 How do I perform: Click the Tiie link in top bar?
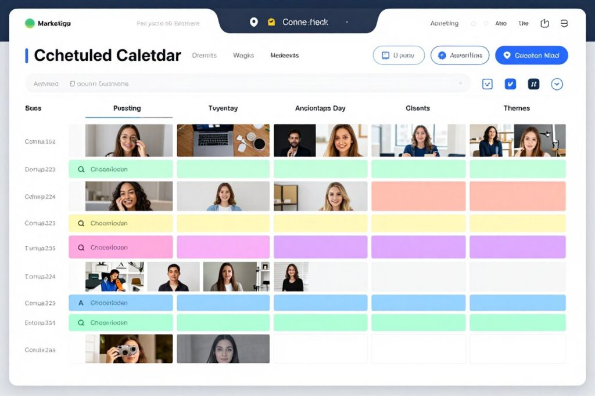click(x=524, y=23)
